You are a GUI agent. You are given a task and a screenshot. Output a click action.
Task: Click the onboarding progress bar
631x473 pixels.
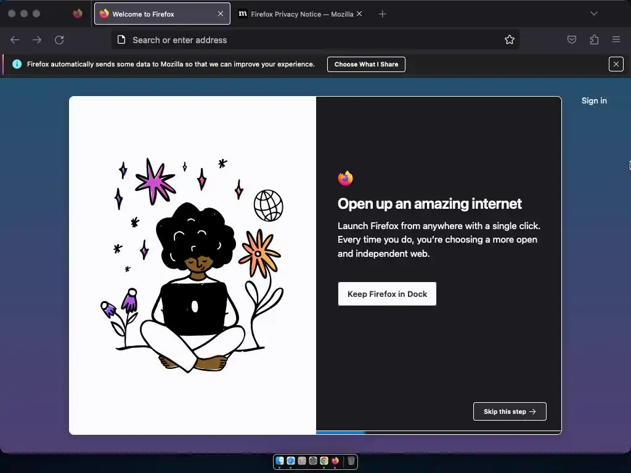(439, 432)
